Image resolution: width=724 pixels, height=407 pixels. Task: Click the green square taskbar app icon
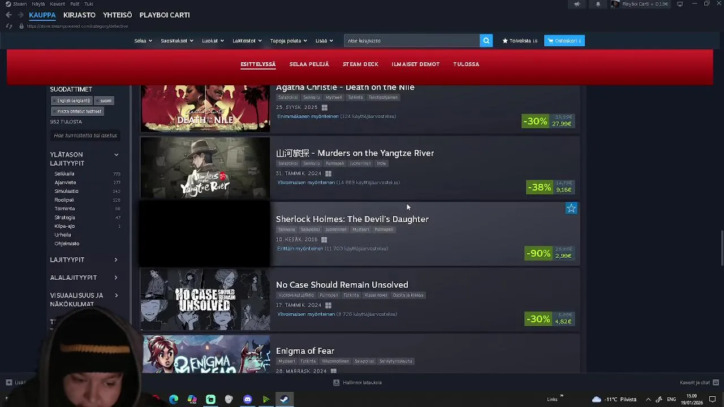pyautogui.click(x=210, y=400)
